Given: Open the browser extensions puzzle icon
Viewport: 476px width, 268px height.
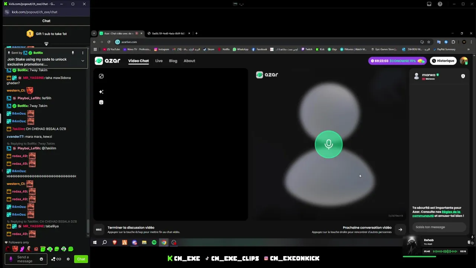Looking at the screenshot, I should click(453, 42).
